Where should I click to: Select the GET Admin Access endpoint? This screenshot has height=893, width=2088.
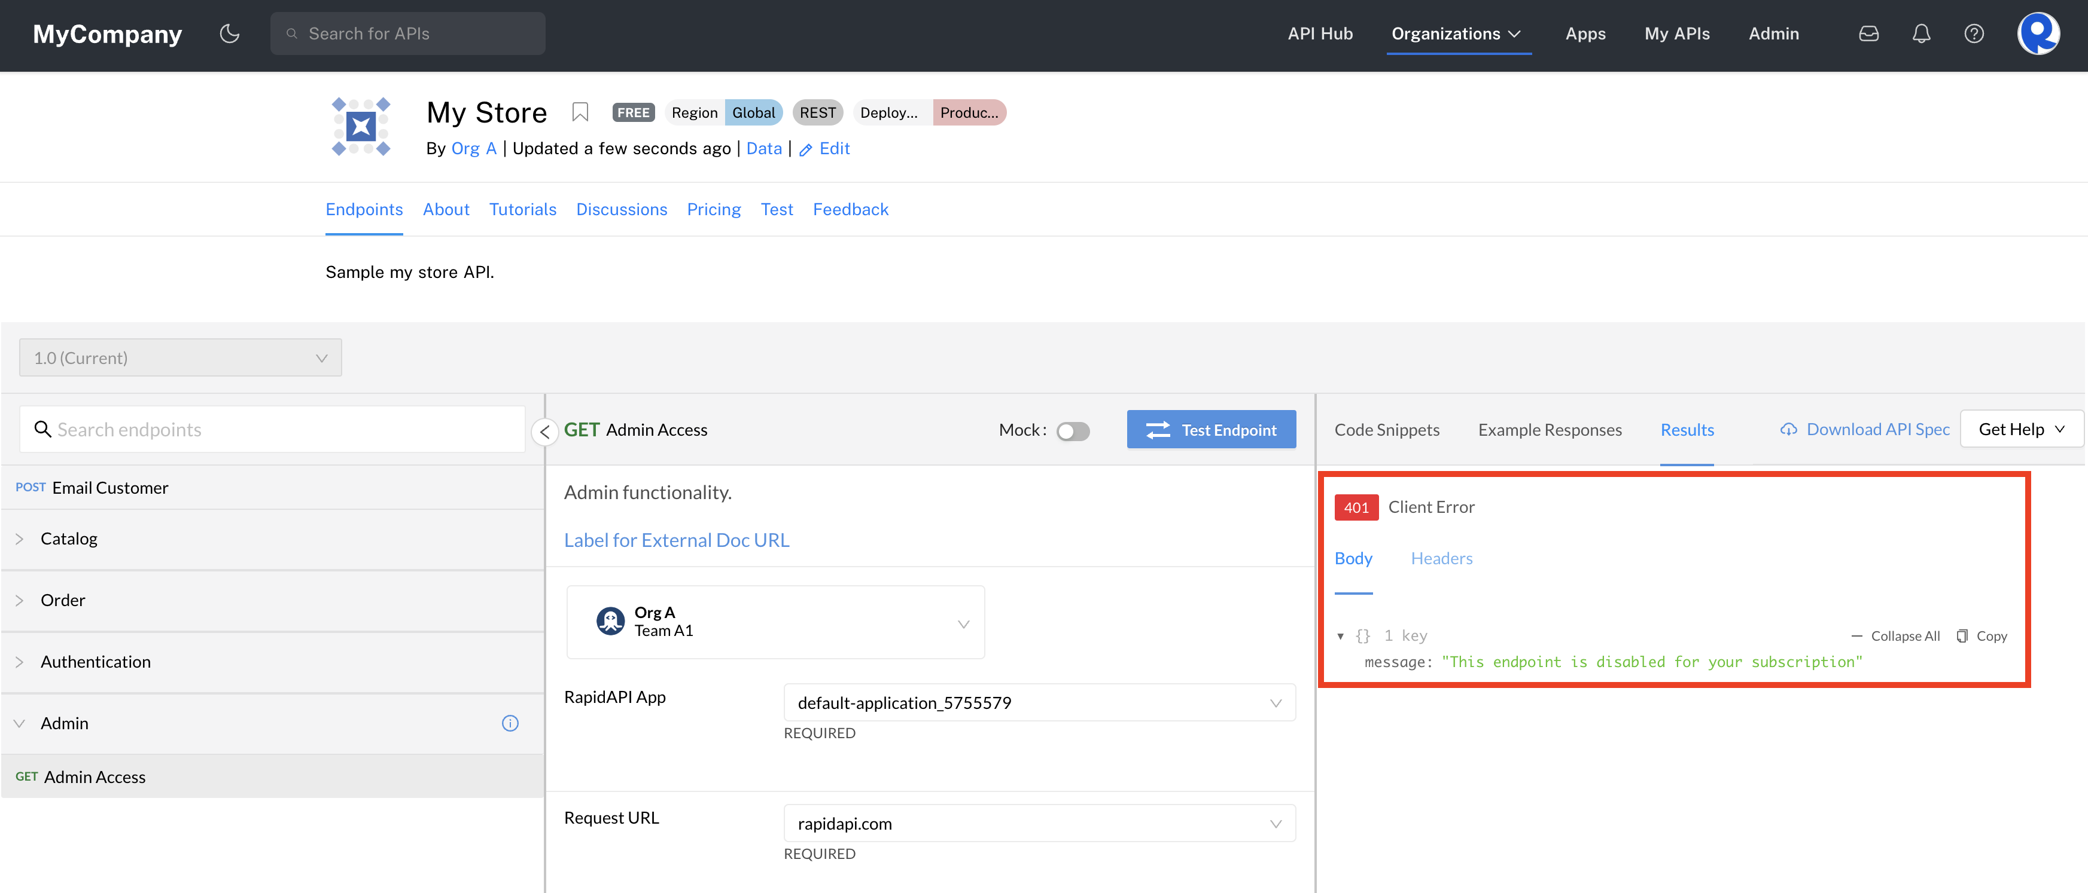click(272, 776)
